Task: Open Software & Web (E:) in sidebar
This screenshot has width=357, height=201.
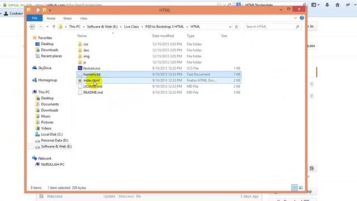Action: [56, 146]
